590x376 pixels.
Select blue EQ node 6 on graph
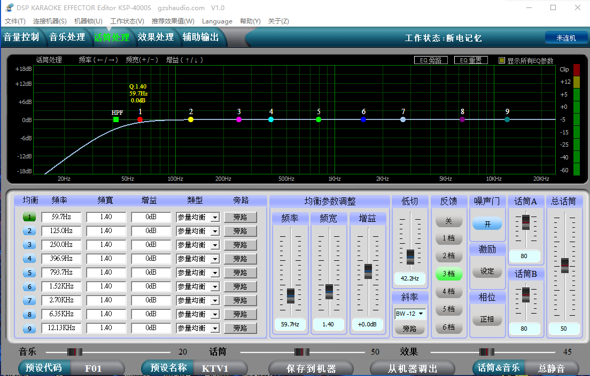[363, 119]
